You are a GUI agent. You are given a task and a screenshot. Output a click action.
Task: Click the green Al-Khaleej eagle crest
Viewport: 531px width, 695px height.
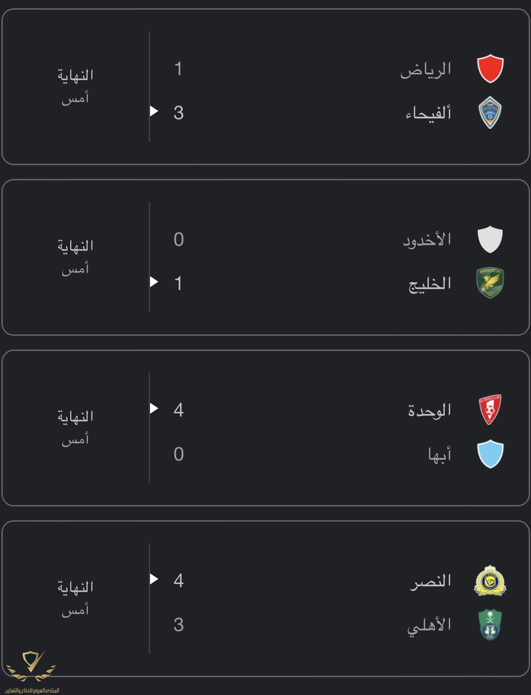(490, 283)
